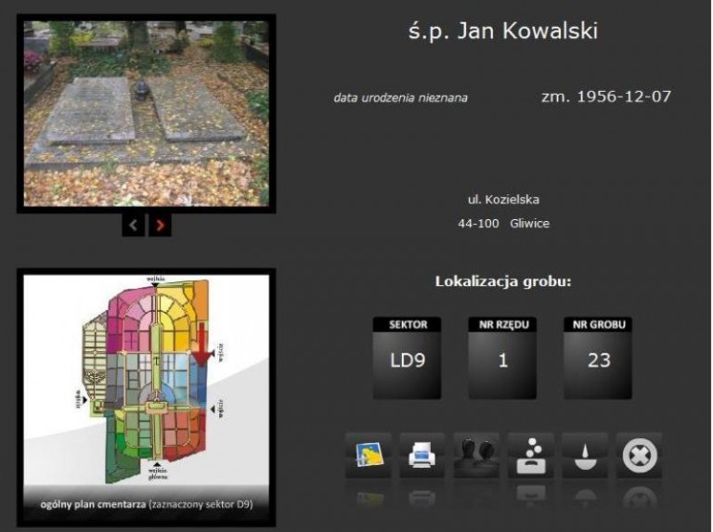Click the NR RZĘDU 1 tile
713x532 pixels.
tap(502, 358)
